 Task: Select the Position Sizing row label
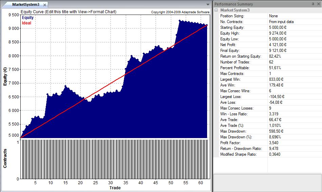(x=232, y=16)
